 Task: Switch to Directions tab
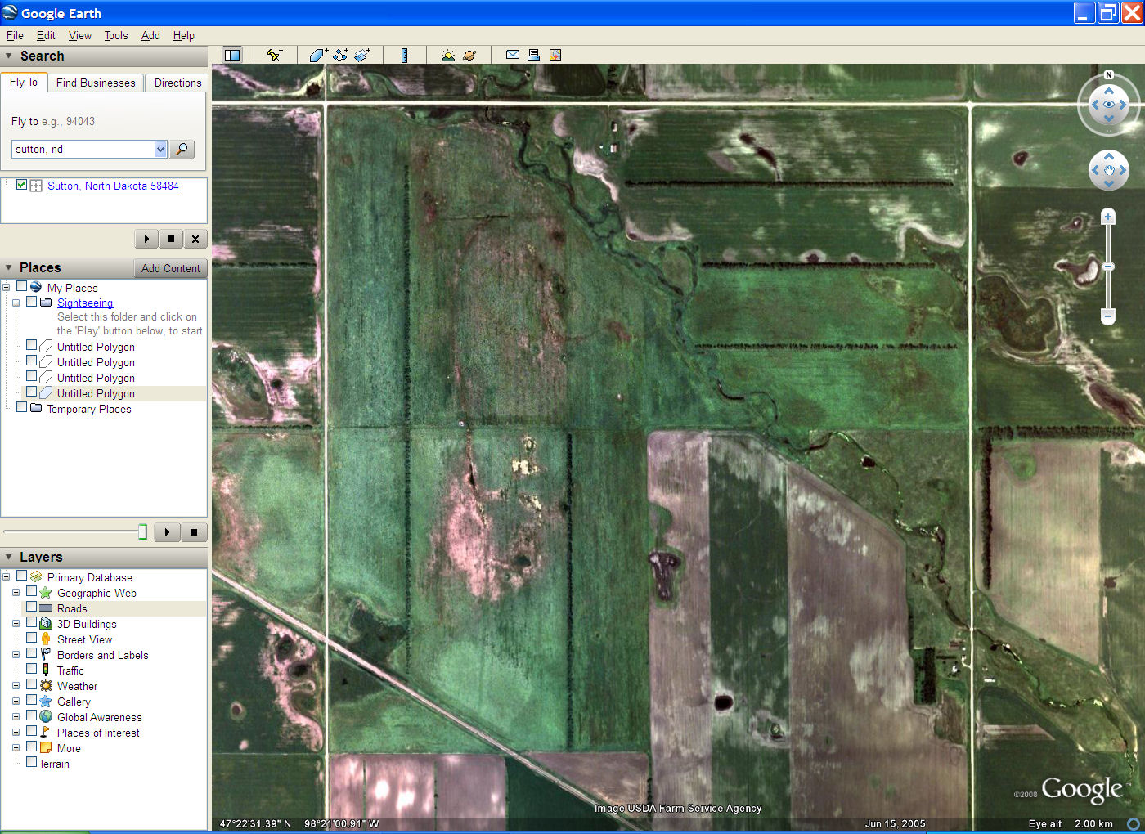pos(177,83)
